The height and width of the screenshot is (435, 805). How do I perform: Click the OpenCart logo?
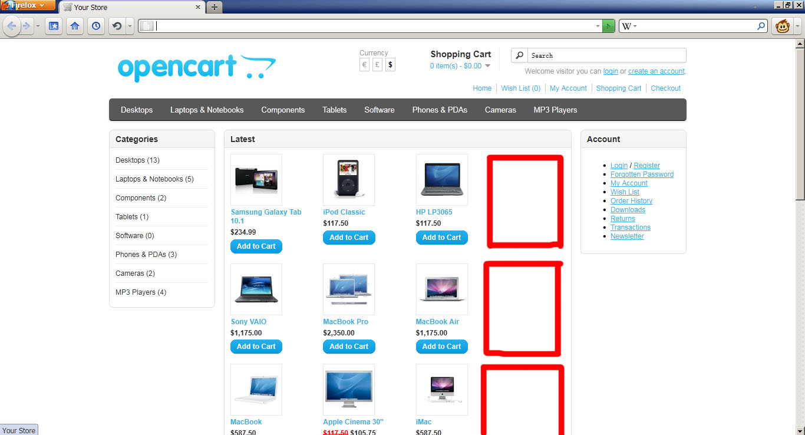coord(196,67)
